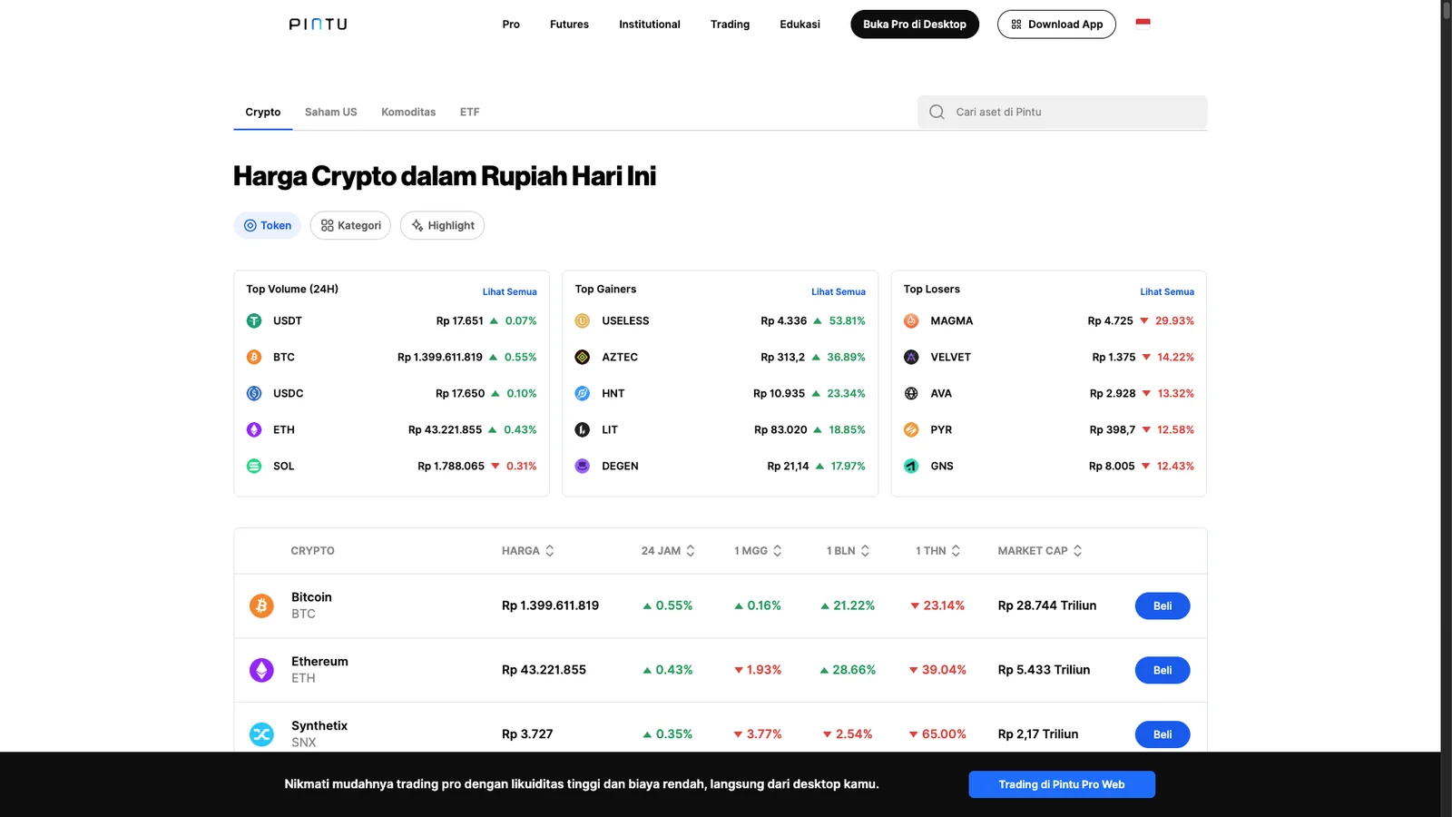Screen dimensions: 1452x817
Task: Open Lihat Semua for Top Gainers
Action: (x=838, y=291)
